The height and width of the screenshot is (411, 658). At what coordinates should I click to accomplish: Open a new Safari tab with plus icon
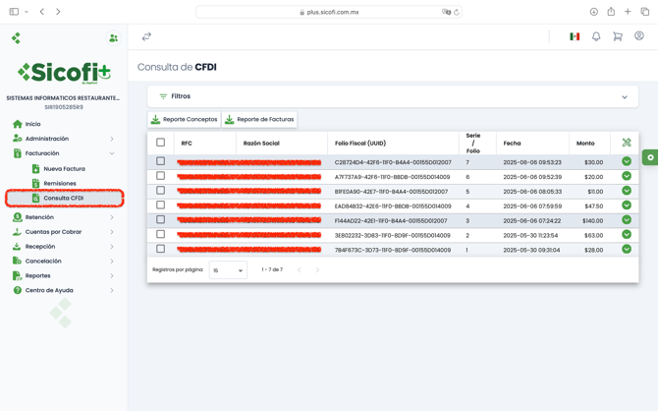(628, 12)
